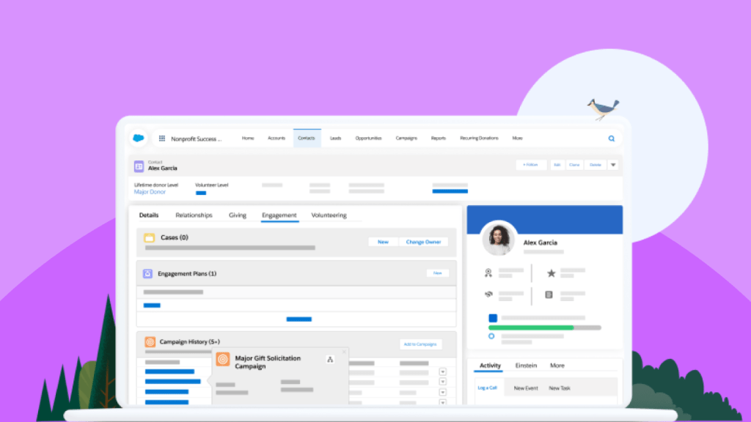Click the Delete button
The width and height of the screenshot is (751, 422).
(596, 165)
